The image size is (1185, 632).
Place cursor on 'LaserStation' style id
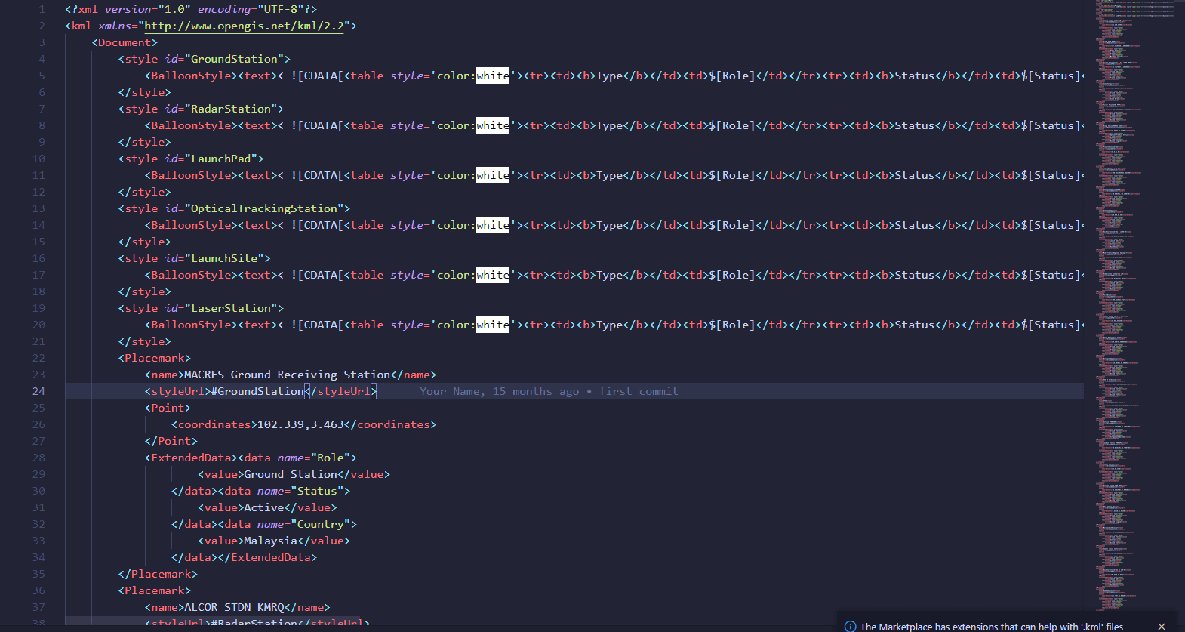231,308
